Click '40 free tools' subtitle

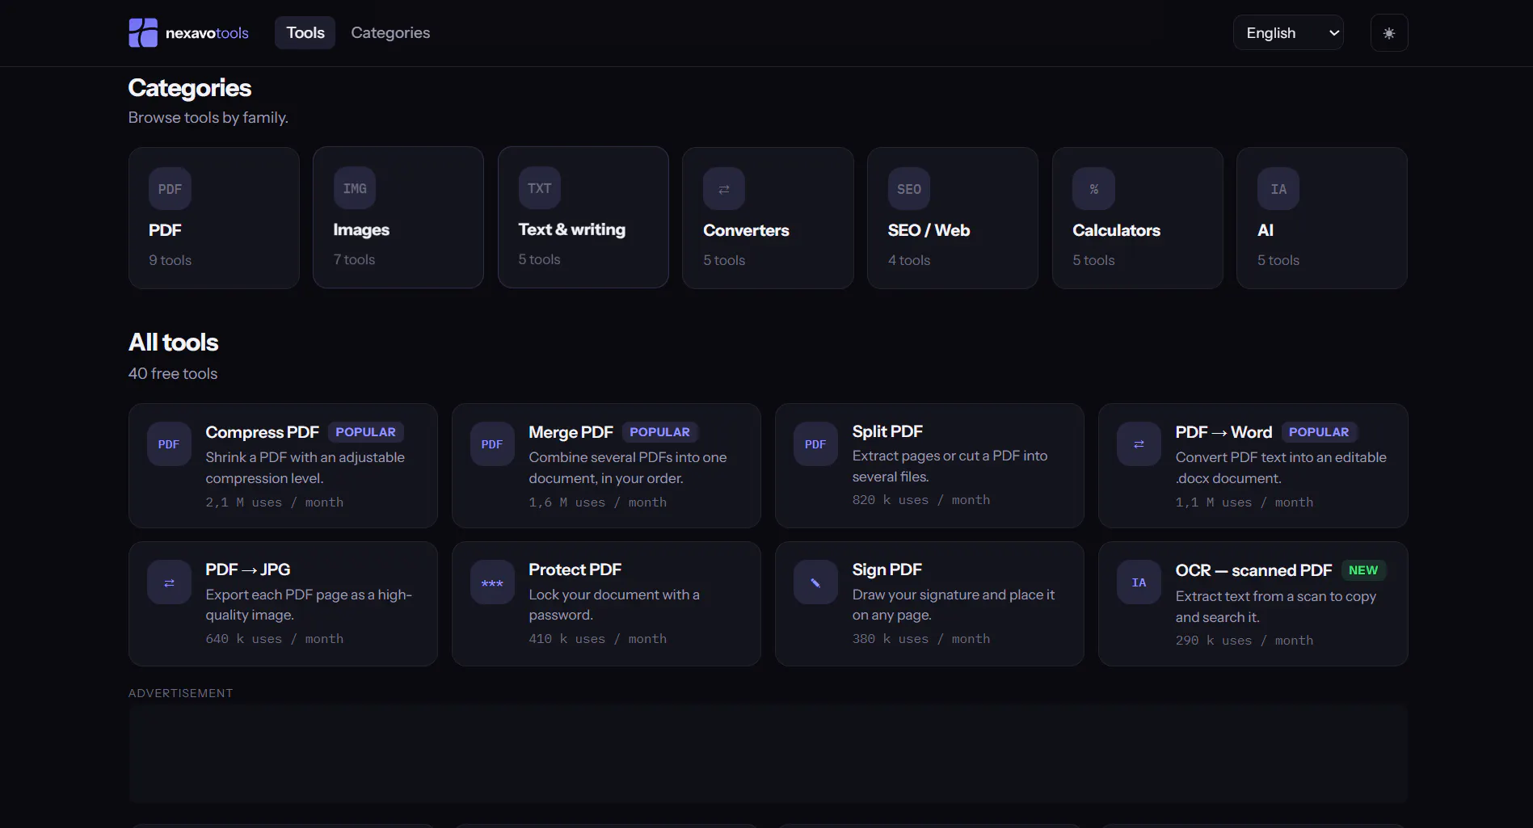pos(173,374)
